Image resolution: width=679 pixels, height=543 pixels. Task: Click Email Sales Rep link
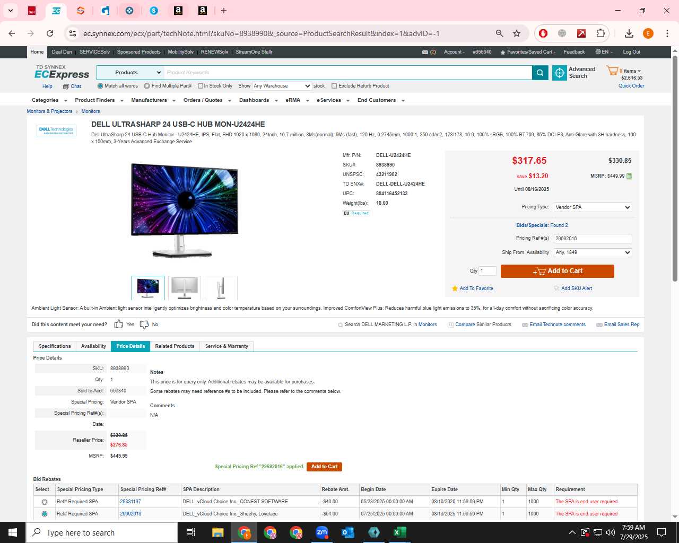pyautogui.click(x=622, y=325)
